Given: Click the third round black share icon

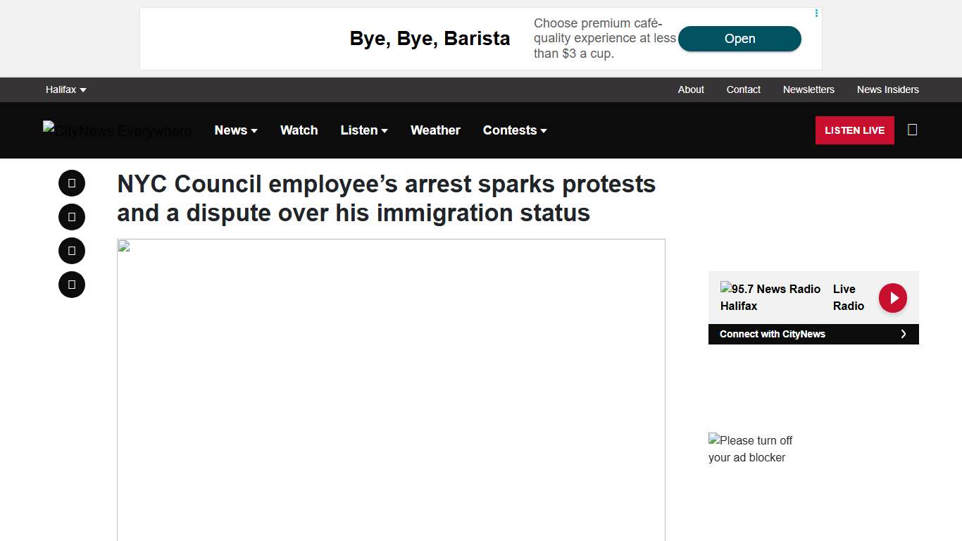Looking at the screenshot, I should pyautogui.click(x=72, y=251).
